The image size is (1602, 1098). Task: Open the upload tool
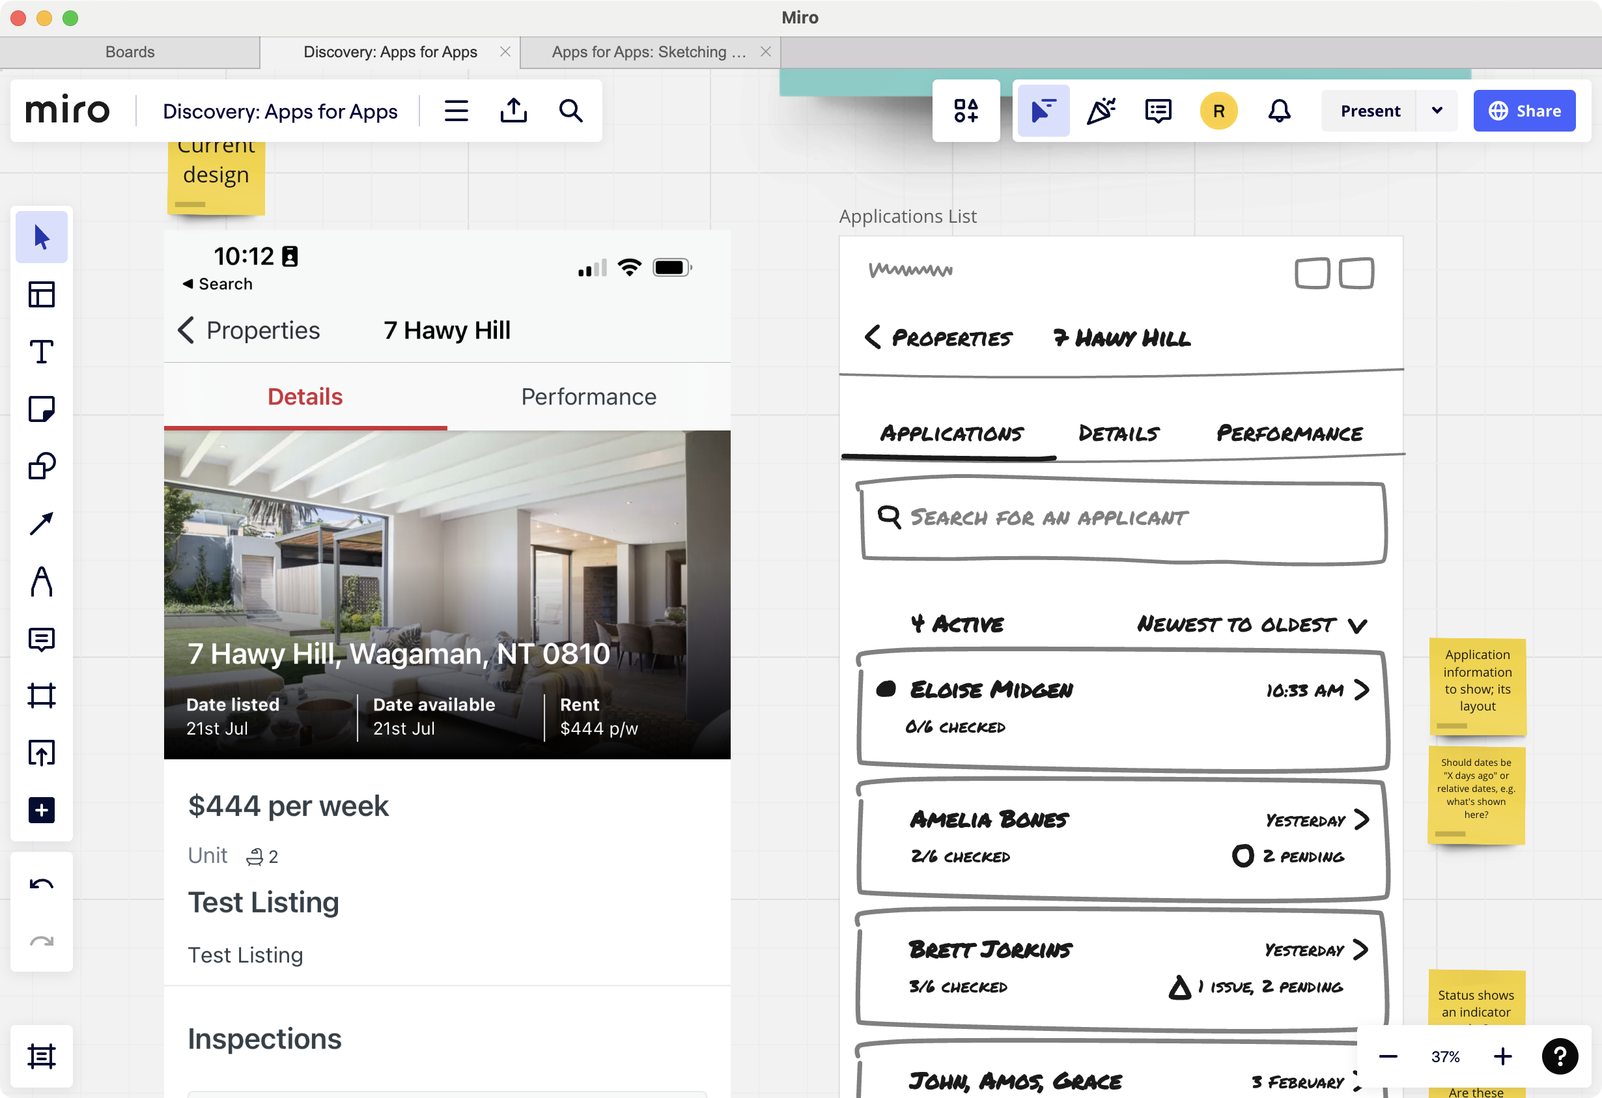coord(42,753)
